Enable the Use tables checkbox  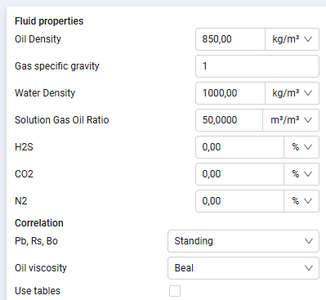click(175, 291)
